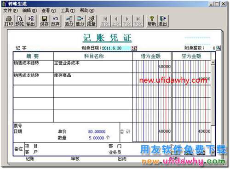
Task: Open the 文件 menu
Action: [11, 11]
